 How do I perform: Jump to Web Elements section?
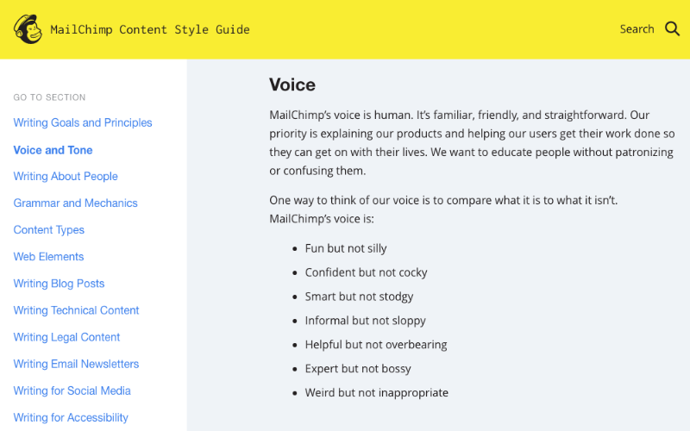[48, 257]
